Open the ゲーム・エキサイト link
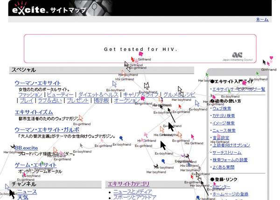The image size is (280, 200). pyautogui.click(x=35, y=165)
